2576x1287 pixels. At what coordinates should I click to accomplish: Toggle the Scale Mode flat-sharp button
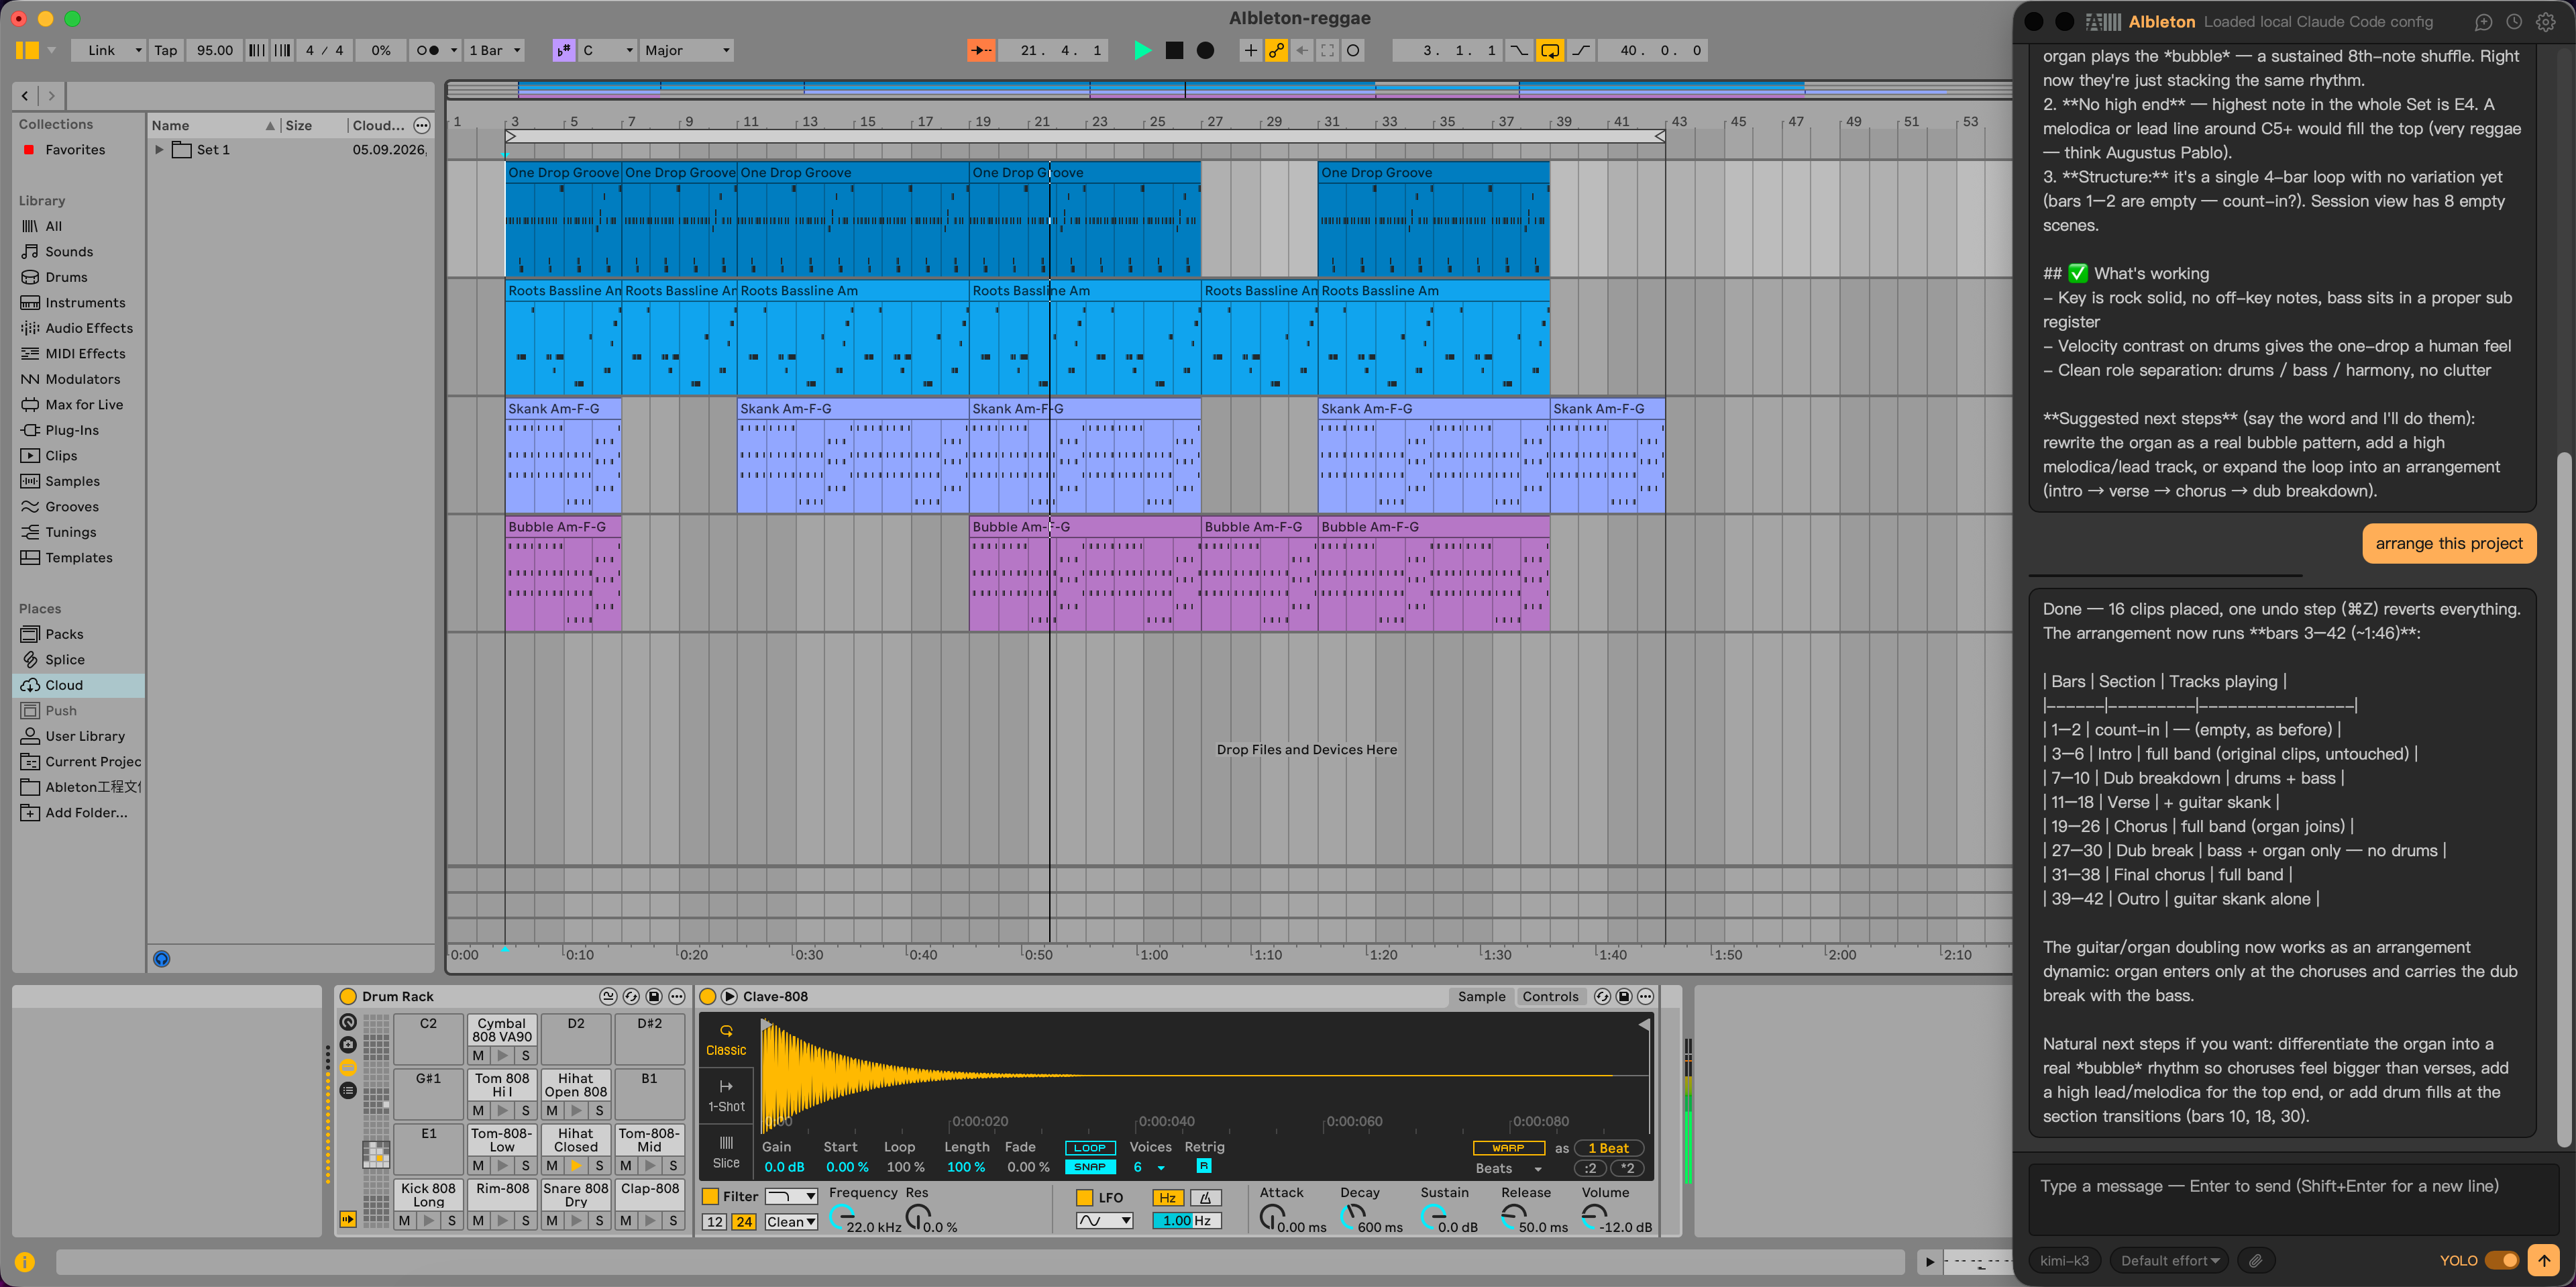[564, 50]
